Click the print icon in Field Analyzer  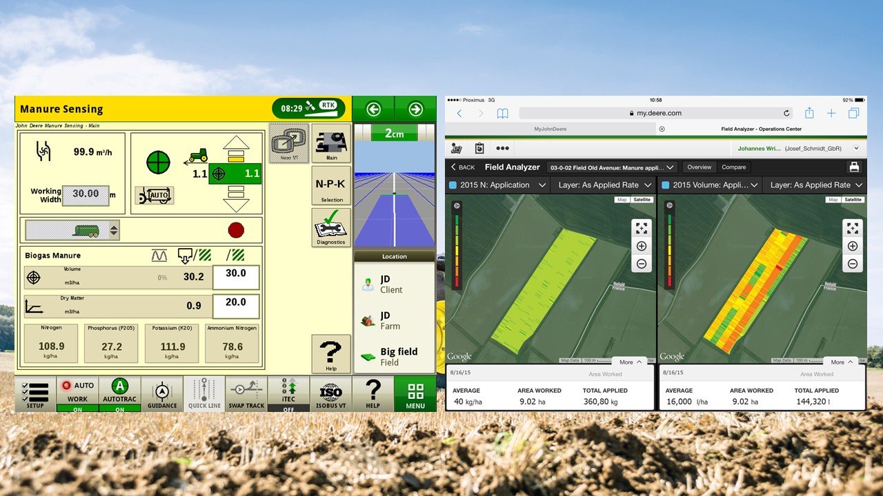(854, 167)
